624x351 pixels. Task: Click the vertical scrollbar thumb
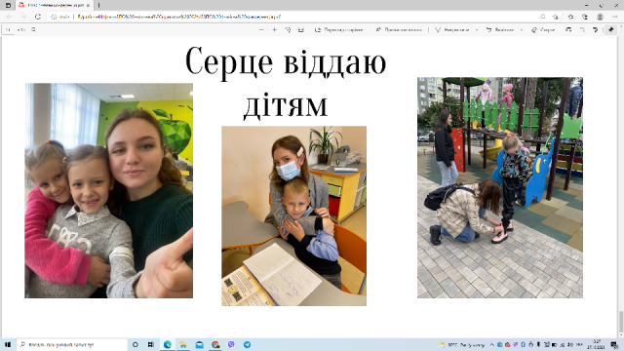point(620,321)
